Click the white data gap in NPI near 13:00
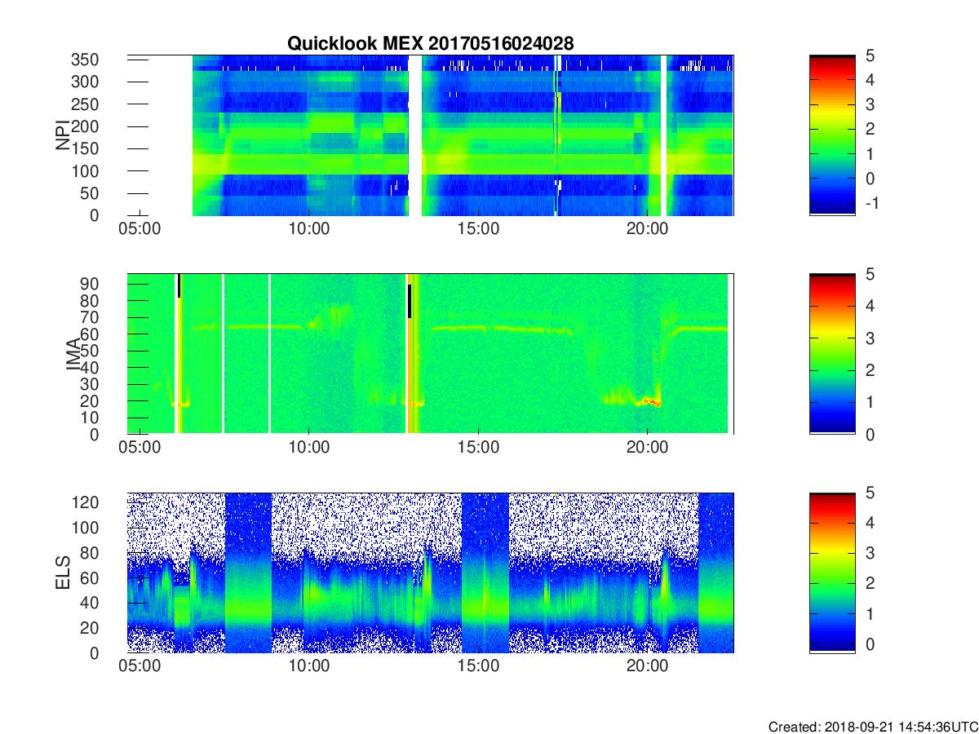Viewport: 979px width, 734px height. (415, 135)
